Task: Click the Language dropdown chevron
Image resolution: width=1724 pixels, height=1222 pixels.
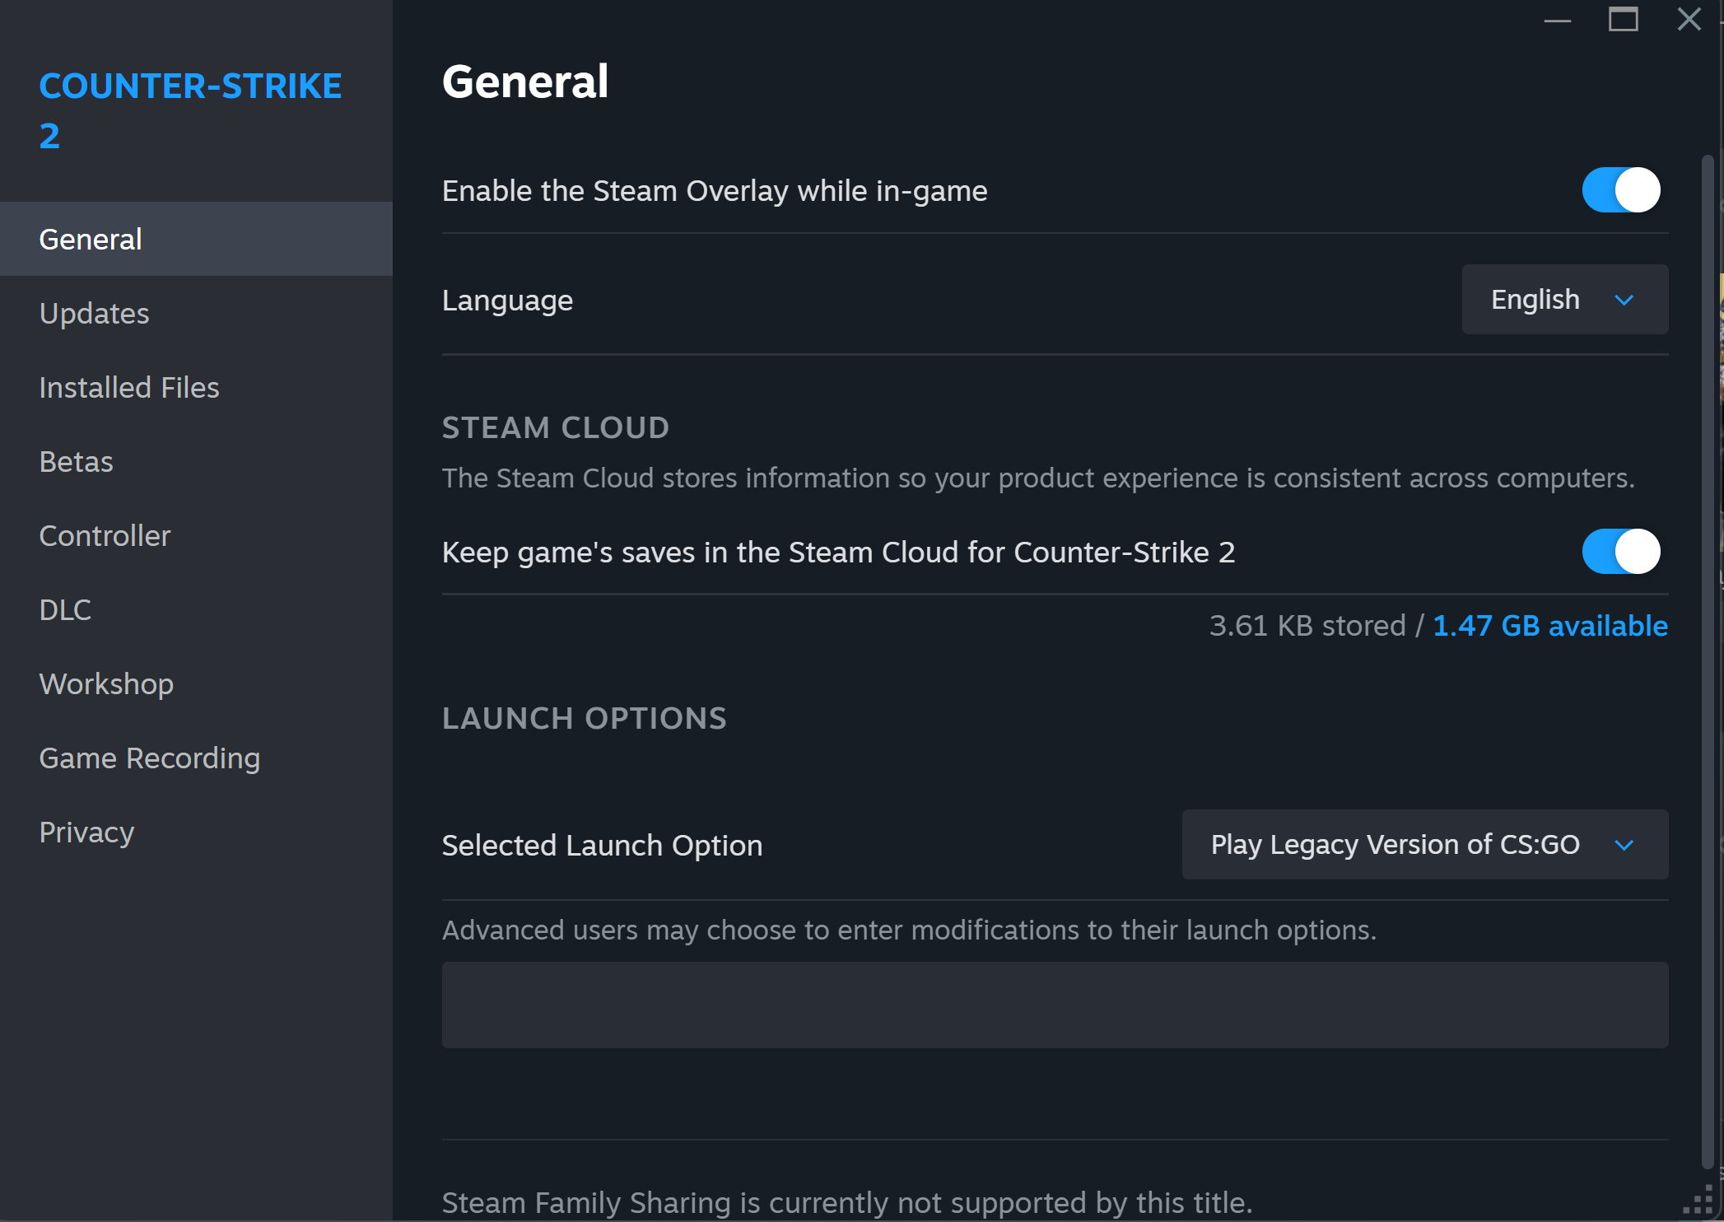Action: [1624, 300]
